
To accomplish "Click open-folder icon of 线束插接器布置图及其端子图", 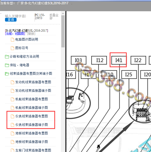I will pyautogui.click(x=7, y=74).
